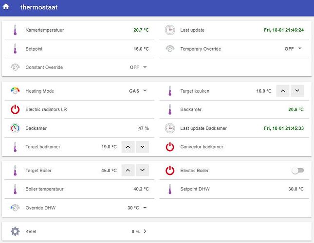Click the Boiler temperatuur value
Screen dimensions: 314x243
[x=141, y=189]
